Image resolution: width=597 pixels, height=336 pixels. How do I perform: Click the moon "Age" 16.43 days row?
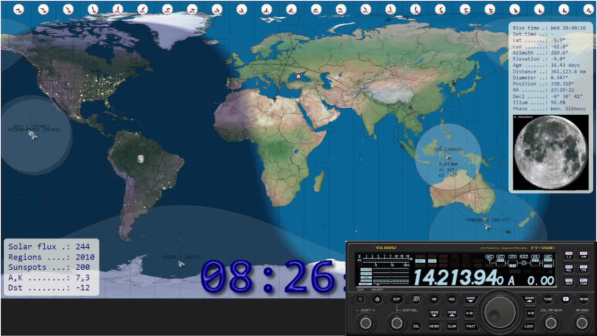pos(546,65)
